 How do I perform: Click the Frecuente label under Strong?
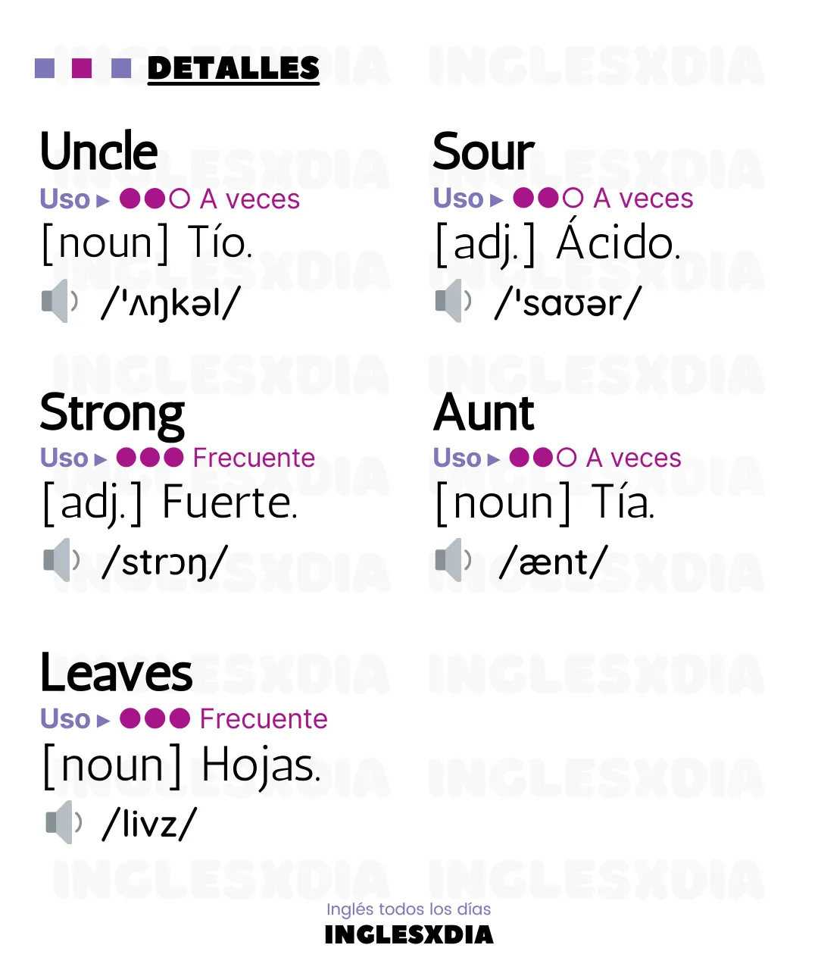point(254,458)
